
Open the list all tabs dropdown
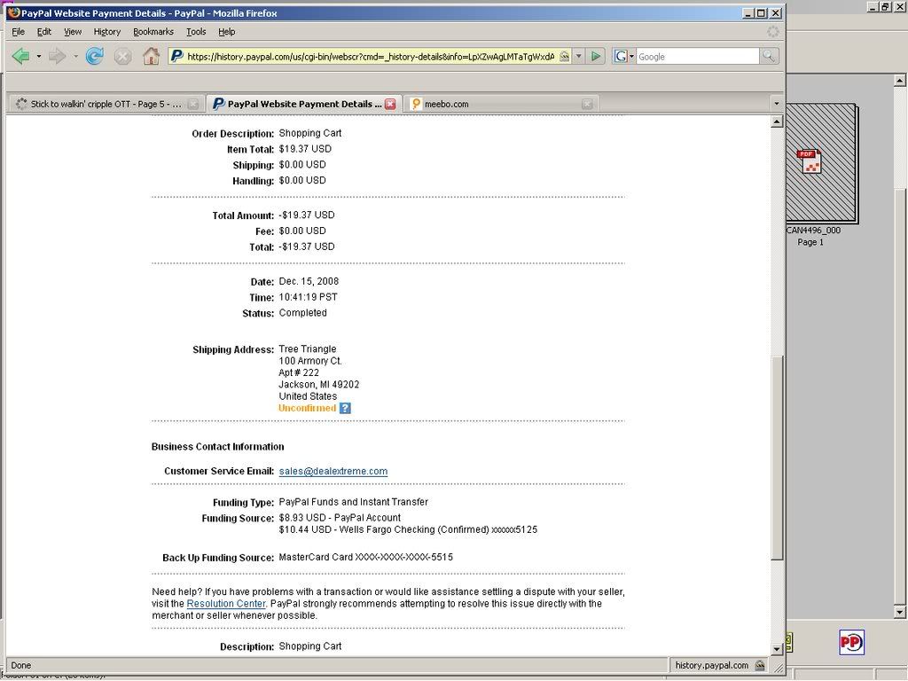(777, 104)
